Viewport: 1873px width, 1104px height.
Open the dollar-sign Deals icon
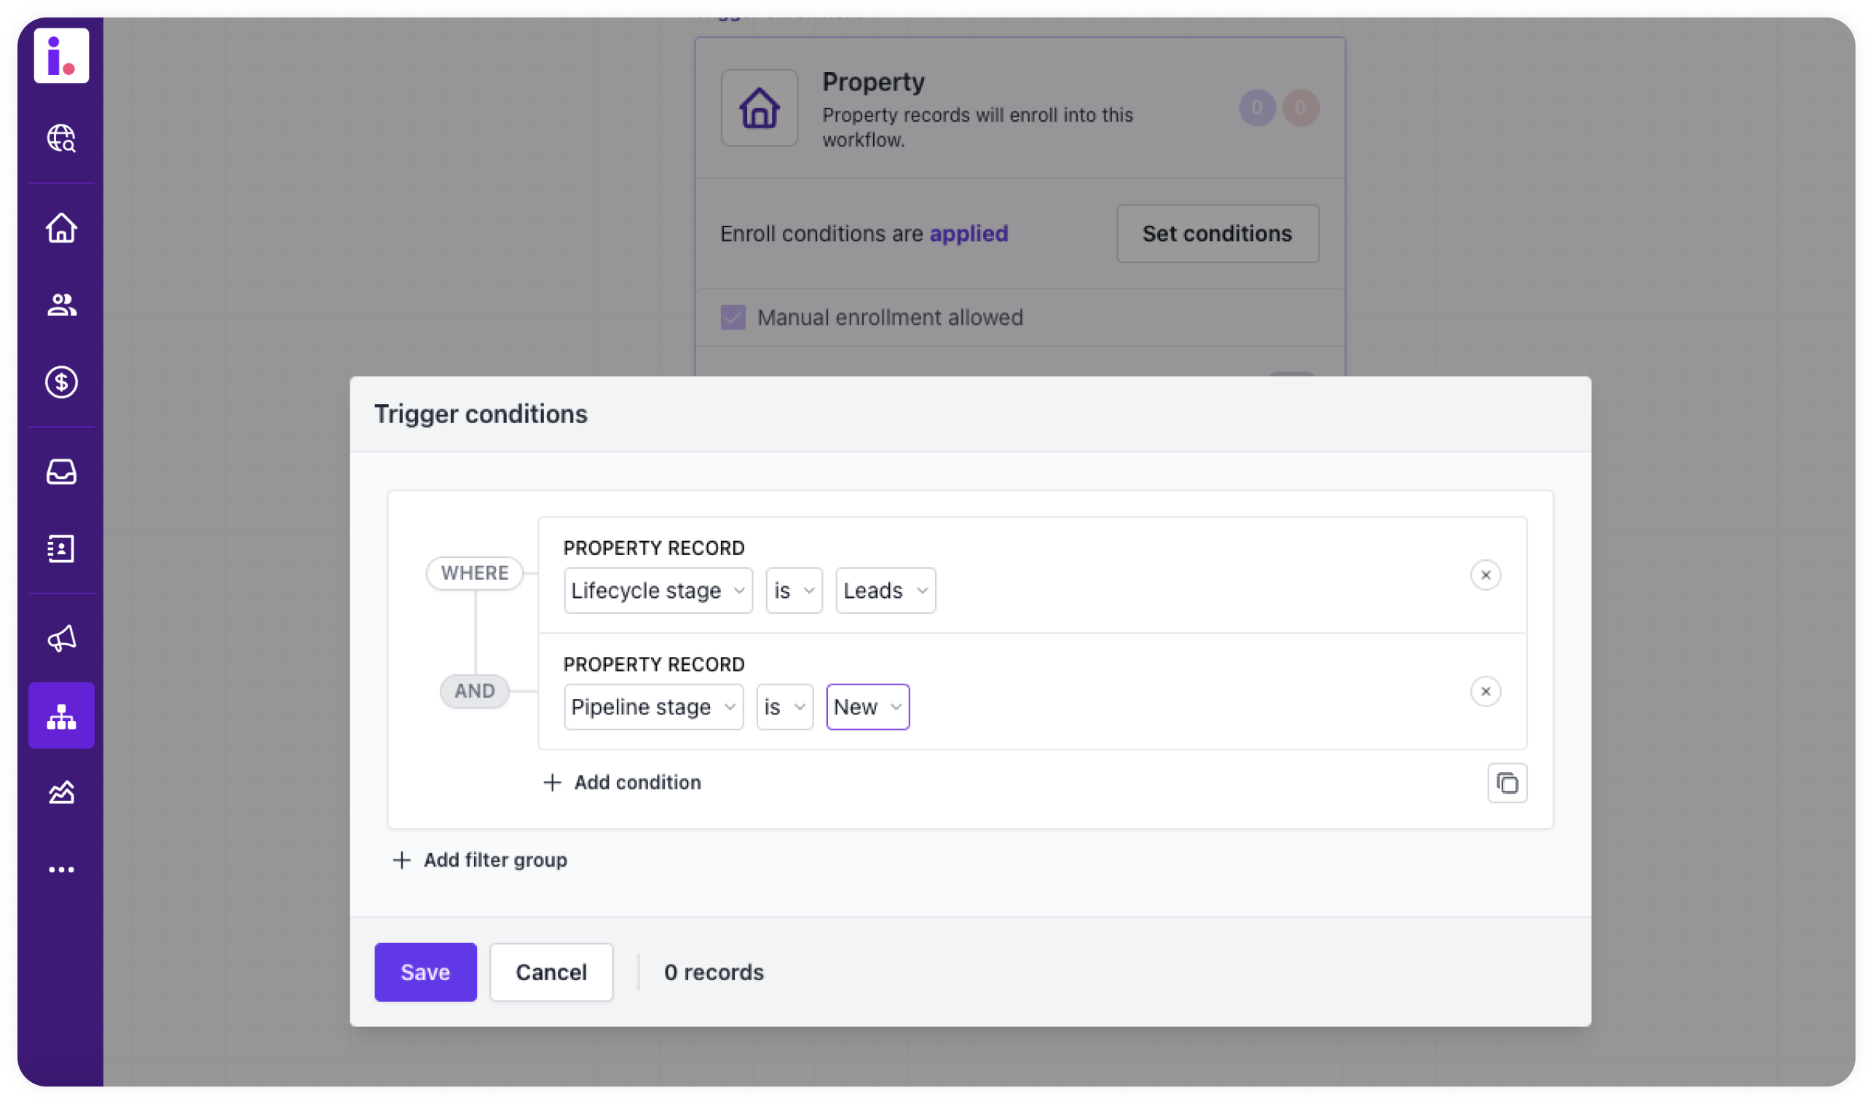coord(61,382)
